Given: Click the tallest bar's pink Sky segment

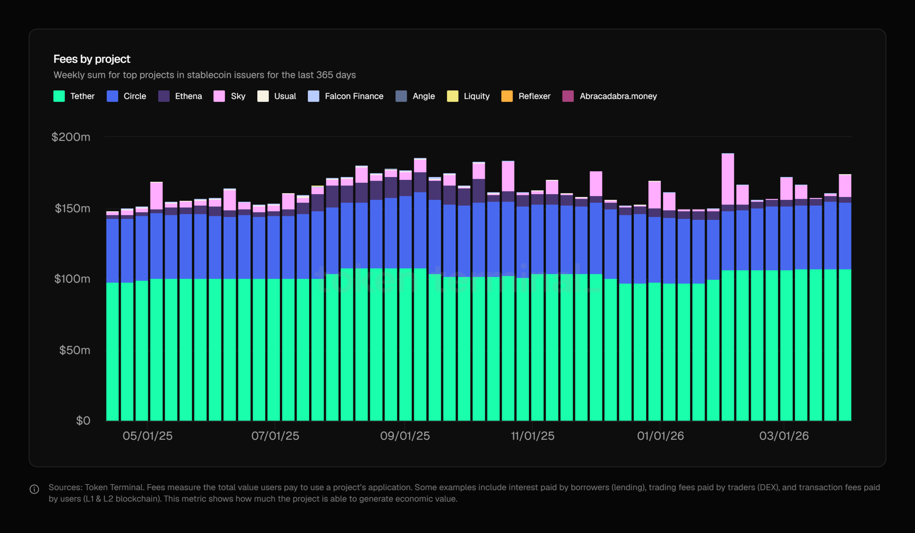Looking at the screenshot, I should coord(728,180).
